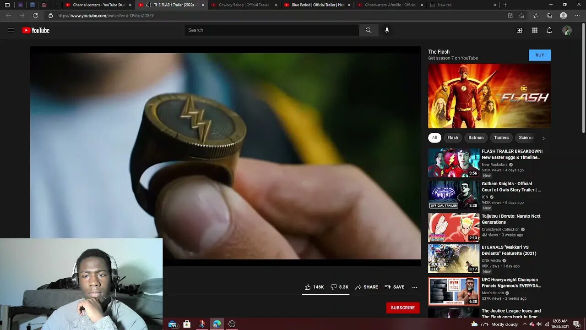586x330 pixels.
Task: Open the browser favorites star icon
Action: pyautogui.click(x=536, y=16)
